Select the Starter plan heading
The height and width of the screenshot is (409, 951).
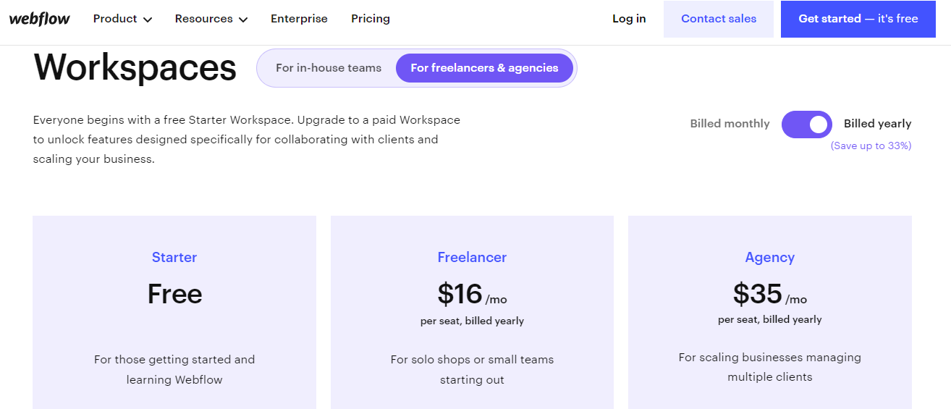point(174,257)
